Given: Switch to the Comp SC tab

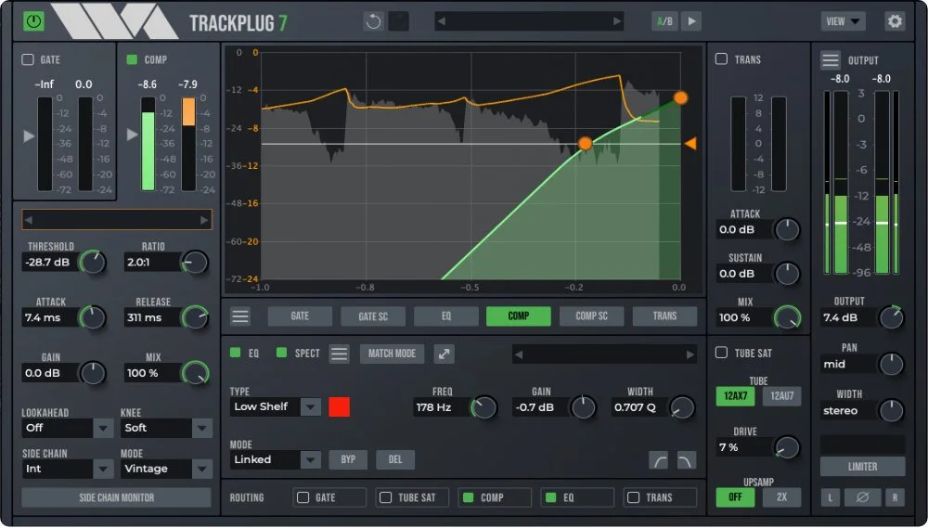Looking at the screenshot, I should pos(592,316).
